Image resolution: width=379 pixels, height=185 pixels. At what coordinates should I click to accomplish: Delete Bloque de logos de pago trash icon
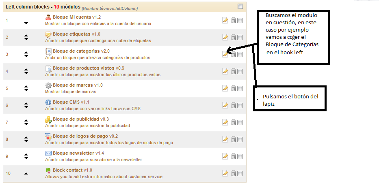click(233, 139)
